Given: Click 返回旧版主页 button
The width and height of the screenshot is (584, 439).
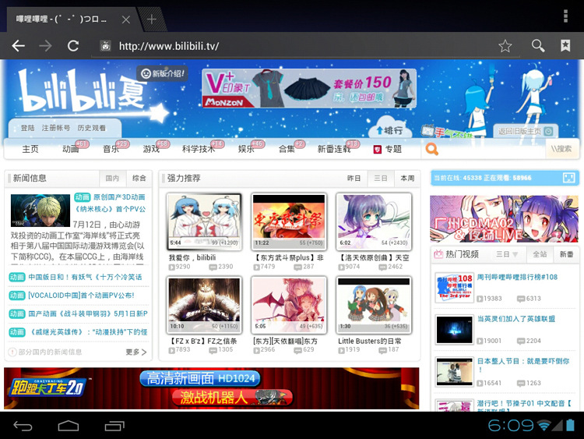Looking at the screenshot, I should tap(525, 132).
